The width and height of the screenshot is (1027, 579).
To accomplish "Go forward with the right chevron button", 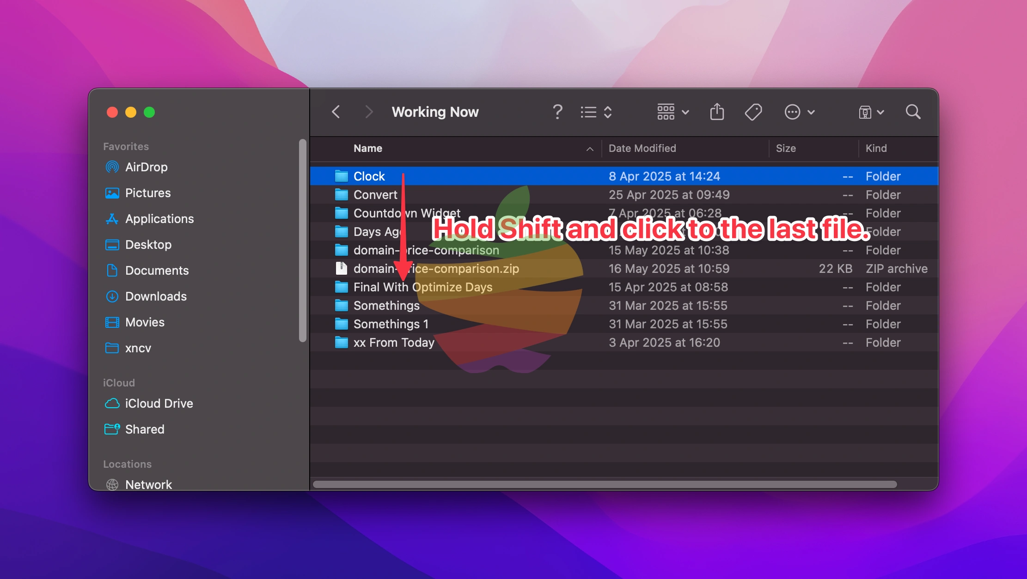I will pos(368,112).
